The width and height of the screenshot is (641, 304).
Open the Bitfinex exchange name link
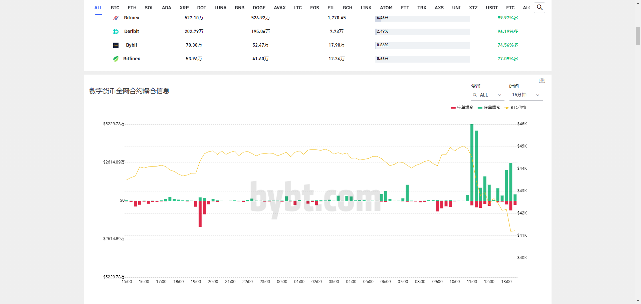132,59
